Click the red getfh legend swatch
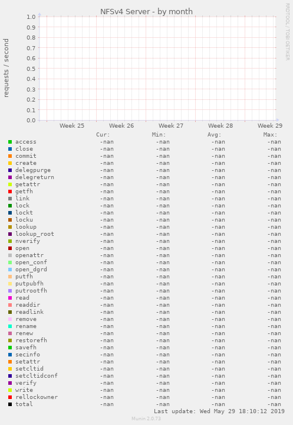 click(x=10, y=192)
